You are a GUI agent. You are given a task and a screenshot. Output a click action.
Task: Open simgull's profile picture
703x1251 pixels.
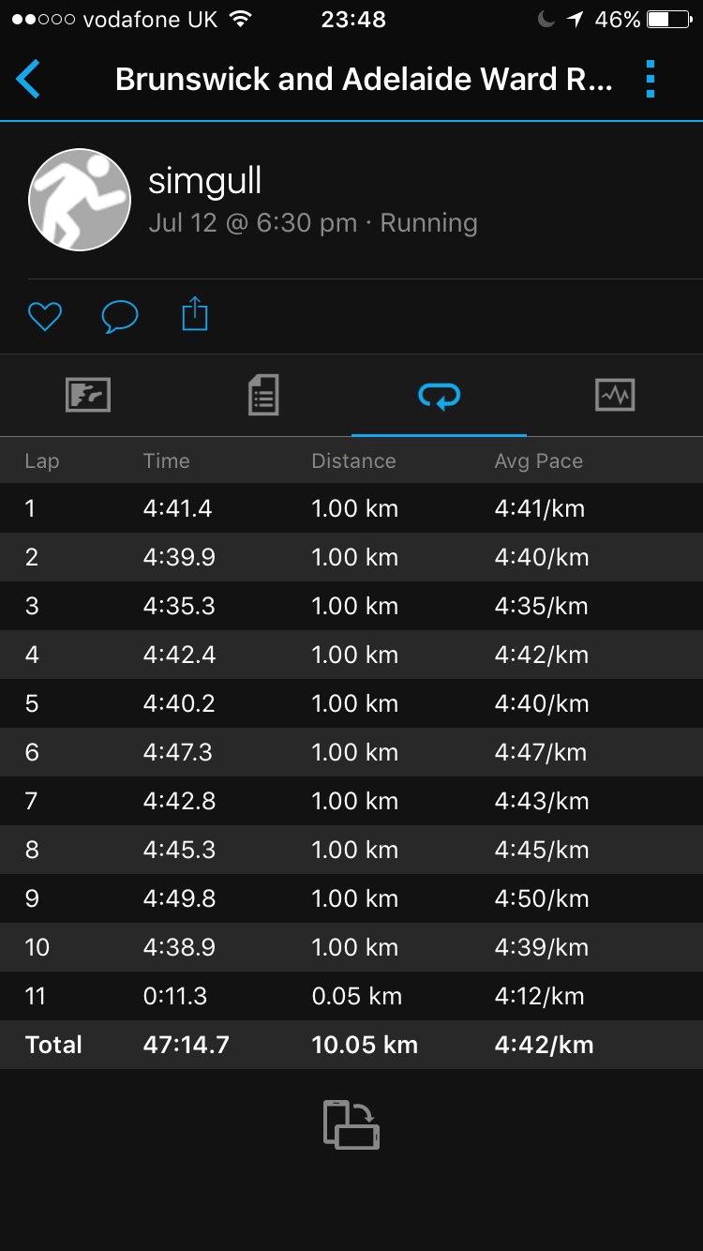80,200
